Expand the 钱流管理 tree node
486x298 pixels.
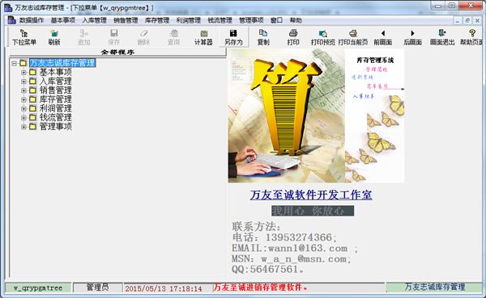coord(23,117)
